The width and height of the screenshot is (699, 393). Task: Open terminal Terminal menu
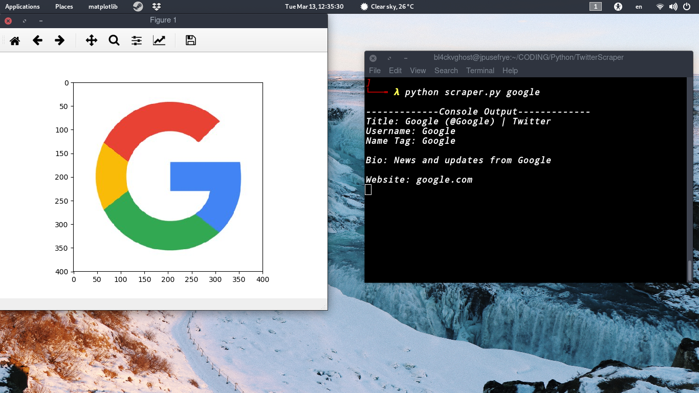coord(480,71)
